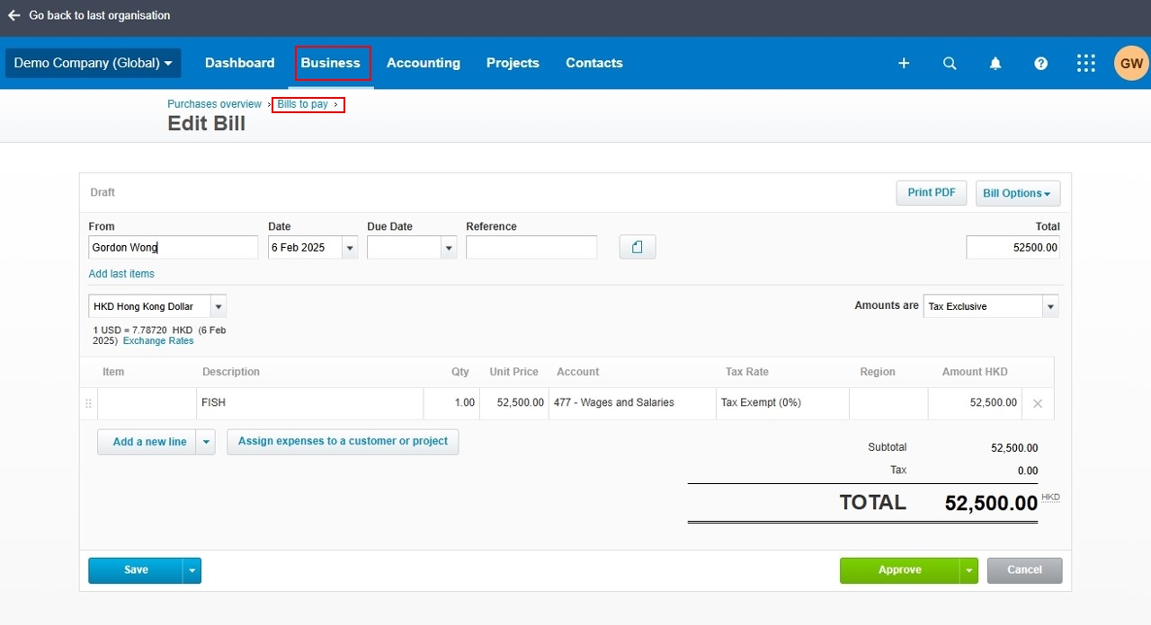Click the grey Cancel button
Viewport: 1151px width, 625px height.
click(1024, 570)
